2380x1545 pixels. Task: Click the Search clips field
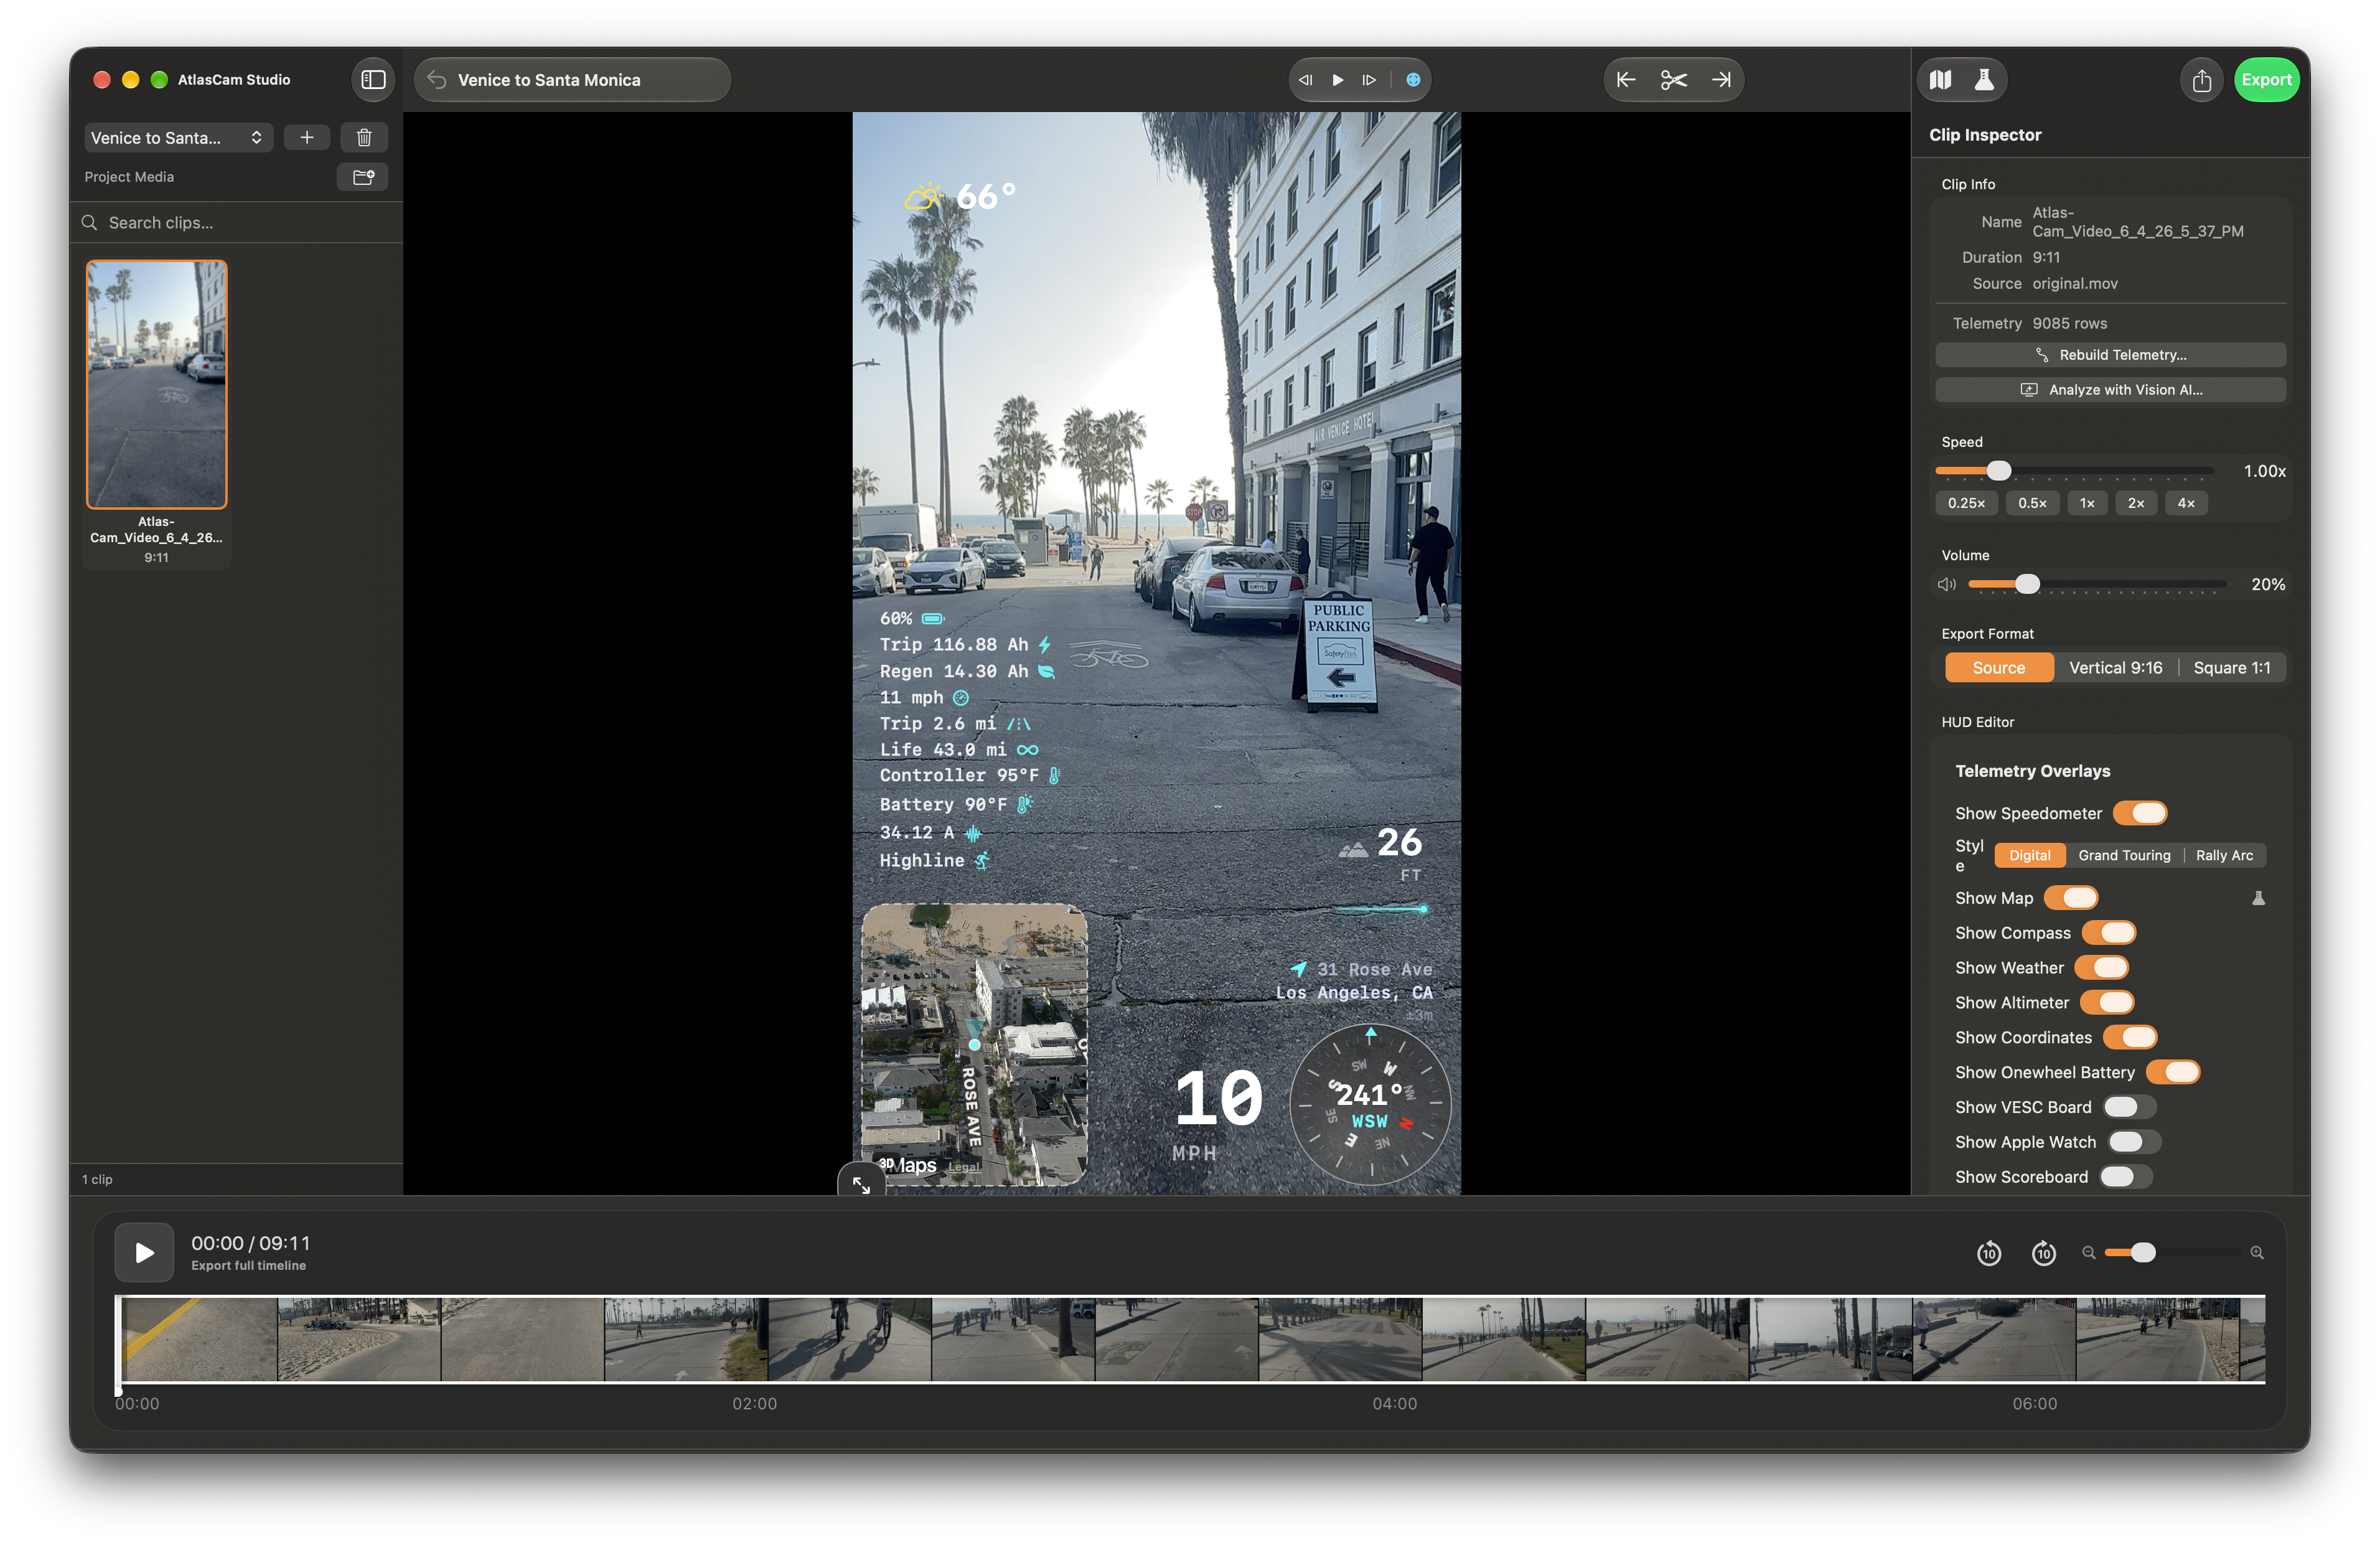(x=236, y=223)
